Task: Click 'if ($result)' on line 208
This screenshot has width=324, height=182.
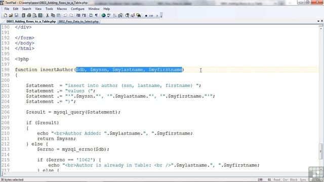Action: [43, 123]
